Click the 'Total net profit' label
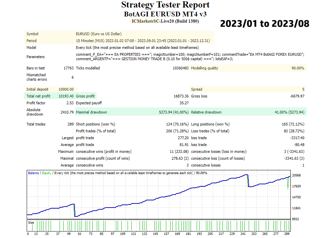The width and height of the screenshot is (326, 238). [38, 96]
